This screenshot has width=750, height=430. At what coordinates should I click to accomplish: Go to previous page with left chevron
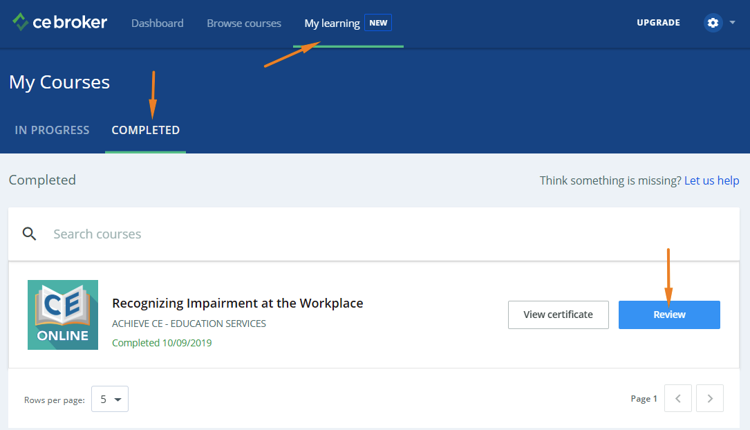[677, 398]
